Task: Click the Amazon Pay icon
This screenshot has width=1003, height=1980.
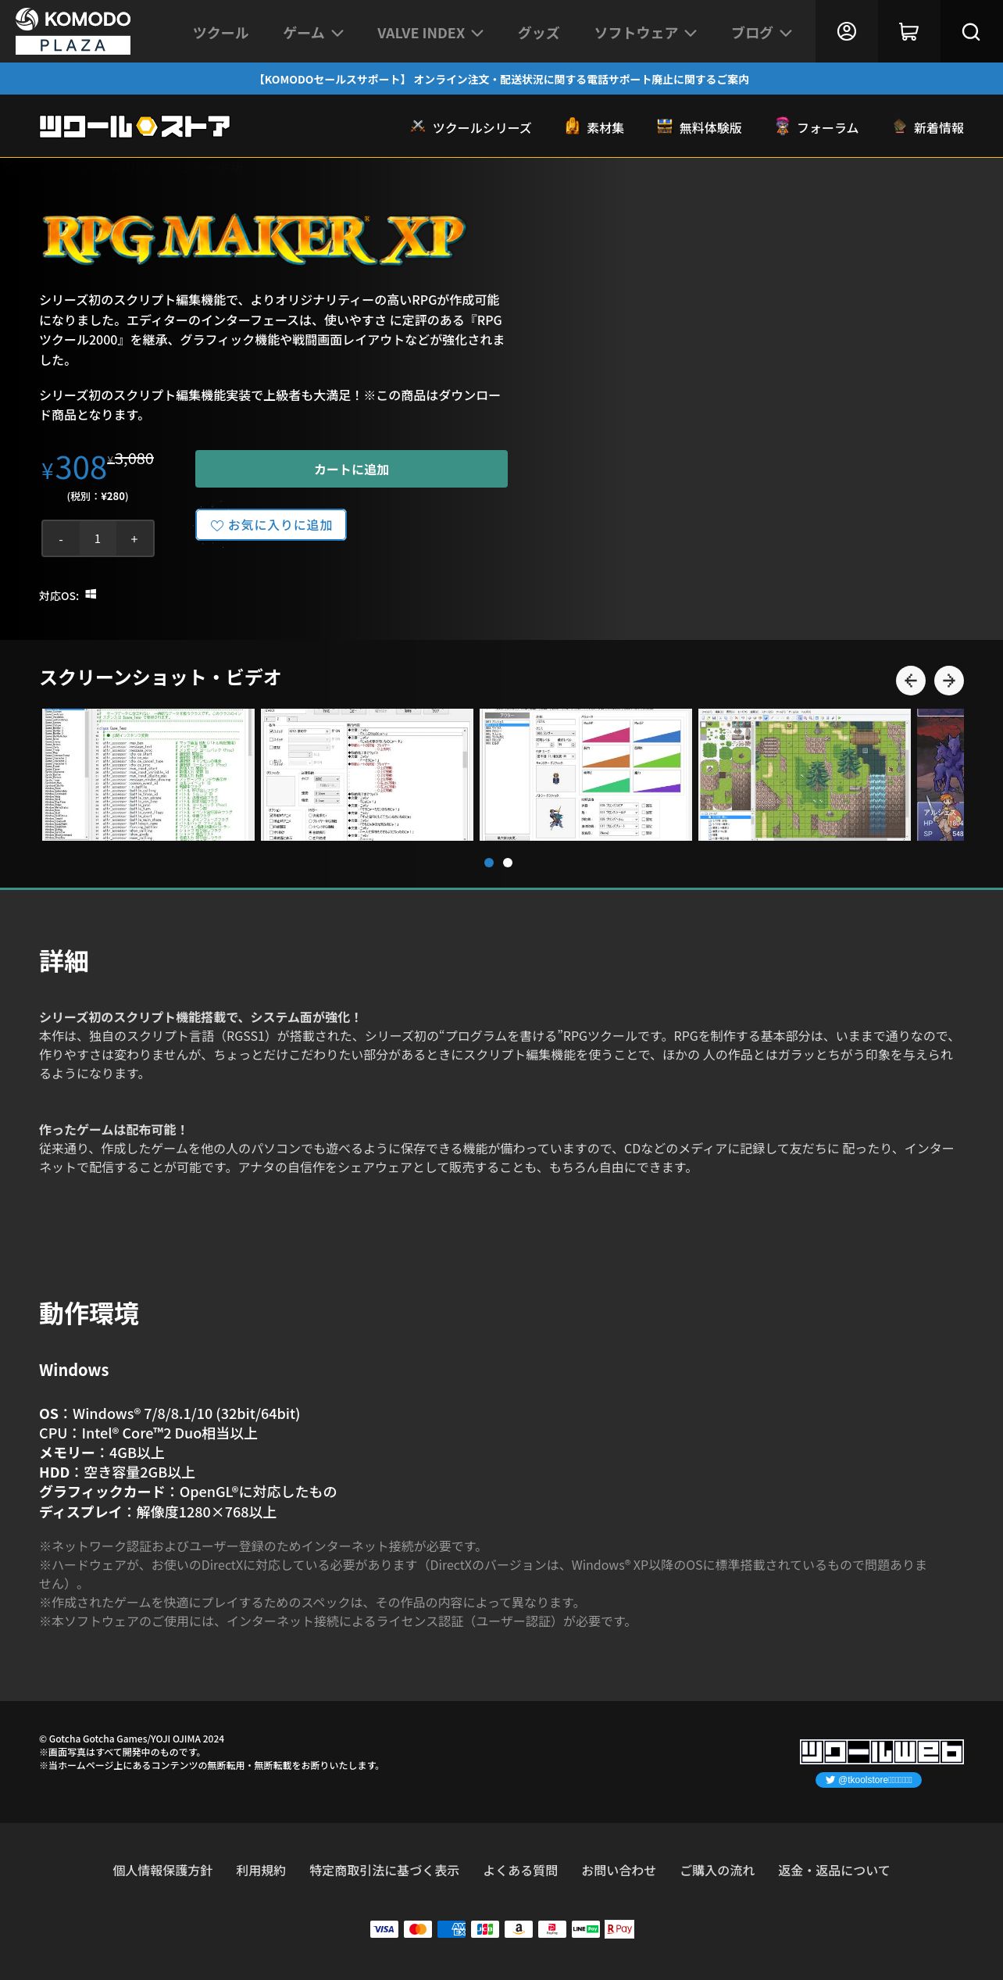Action: click(519, 1929)
